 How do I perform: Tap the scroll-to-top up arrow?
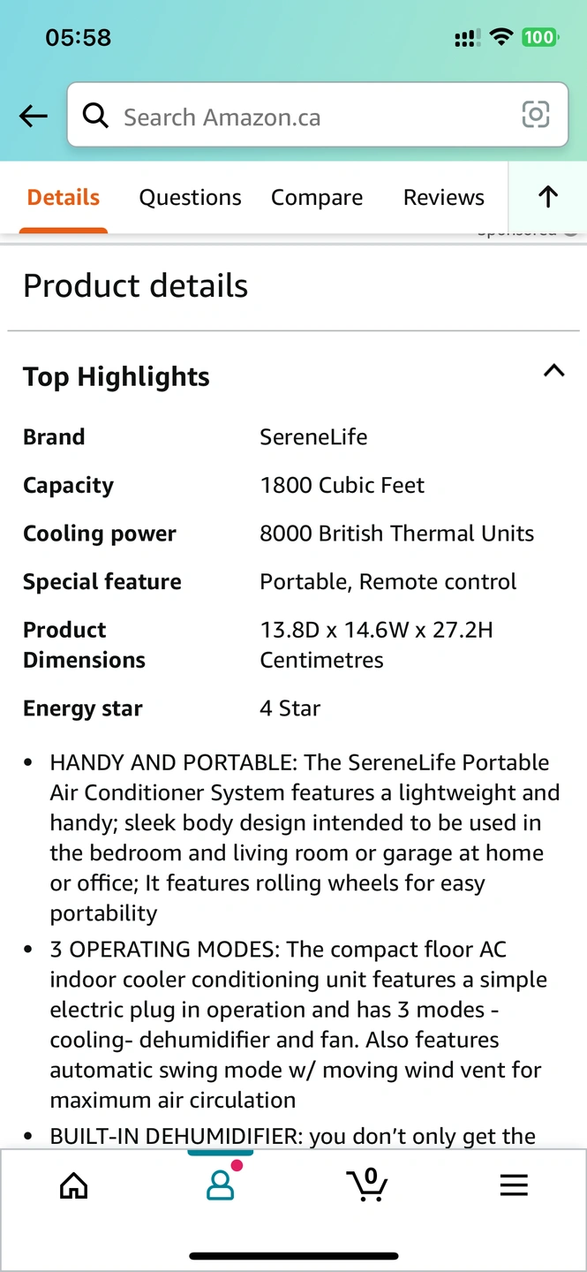[548, 197]
